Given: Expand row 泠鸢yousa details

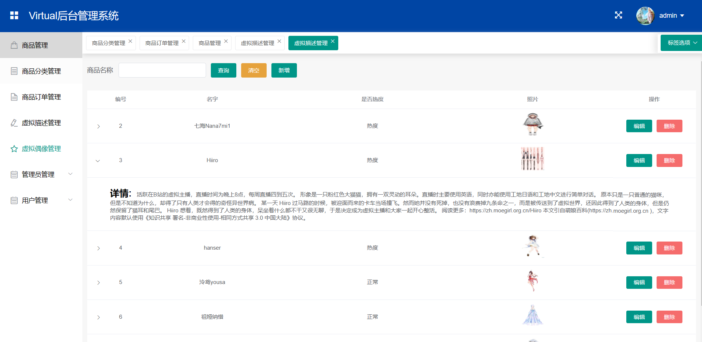Looking at the screenshot, I should tap(98, 283).
